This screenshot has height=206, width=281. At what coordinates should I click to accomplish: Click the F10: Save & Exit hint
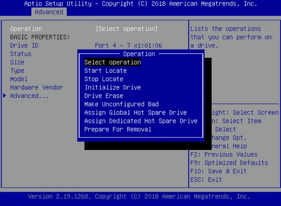[x=218, y=171]
